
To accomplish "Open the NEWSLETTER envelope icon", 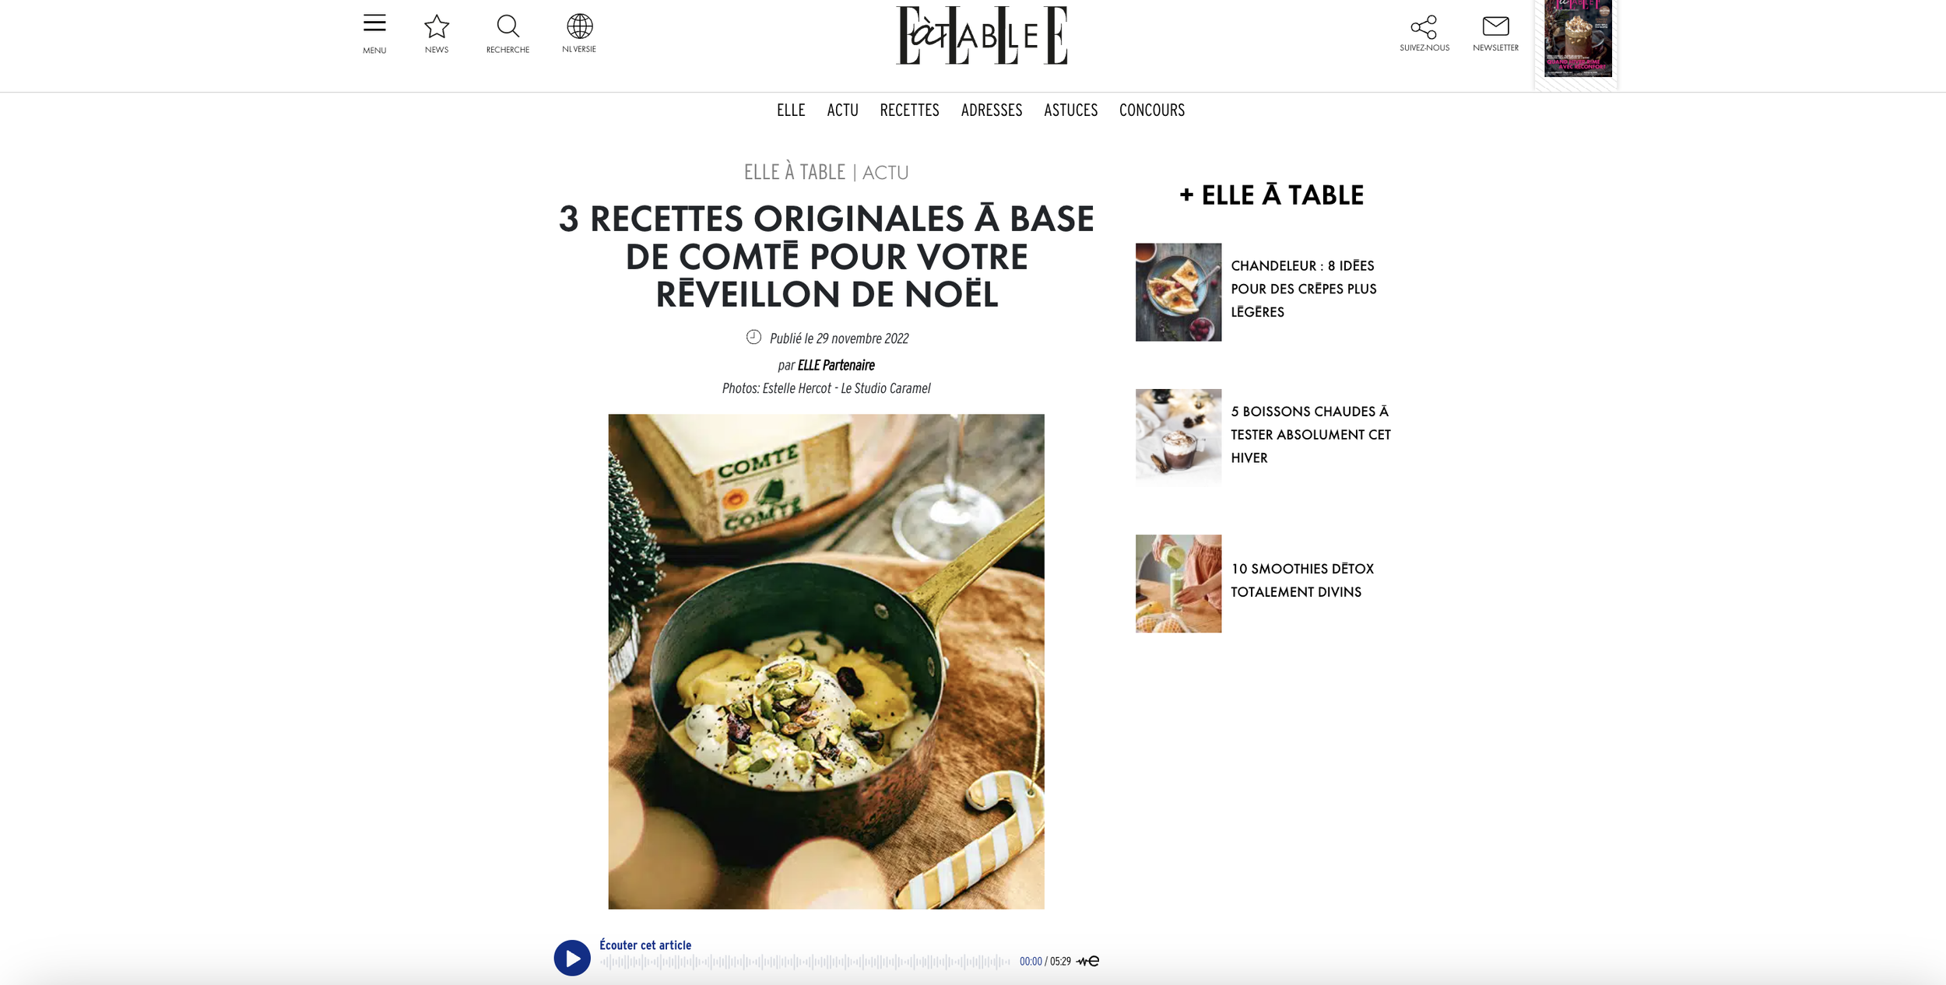I will coord(1495,26).
